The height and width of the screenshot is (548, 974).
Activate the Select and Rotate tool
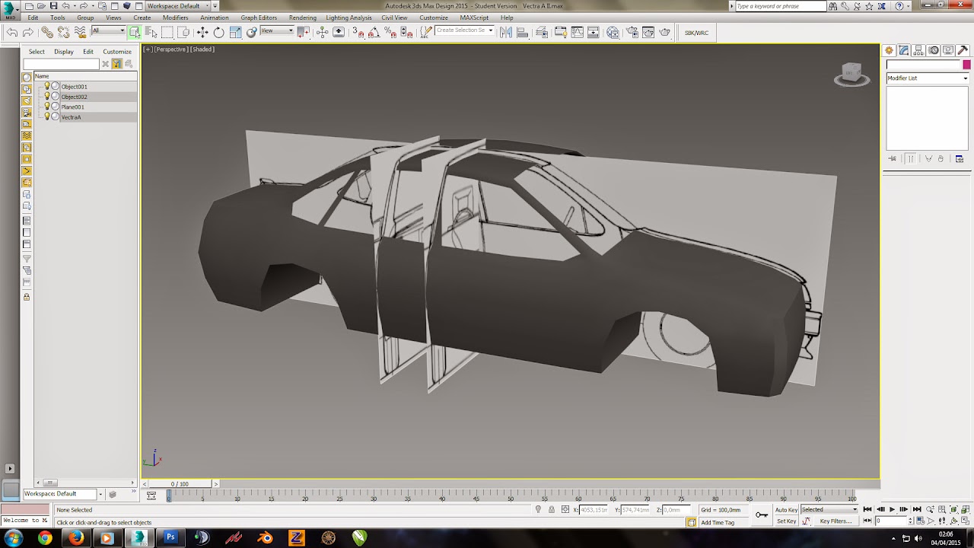[x=219, y=32]
